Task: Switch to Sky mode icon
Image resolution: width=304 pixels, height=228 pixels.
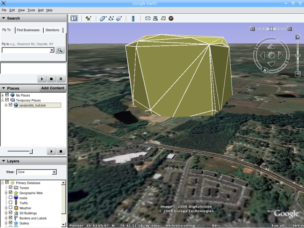Action: 171,18
